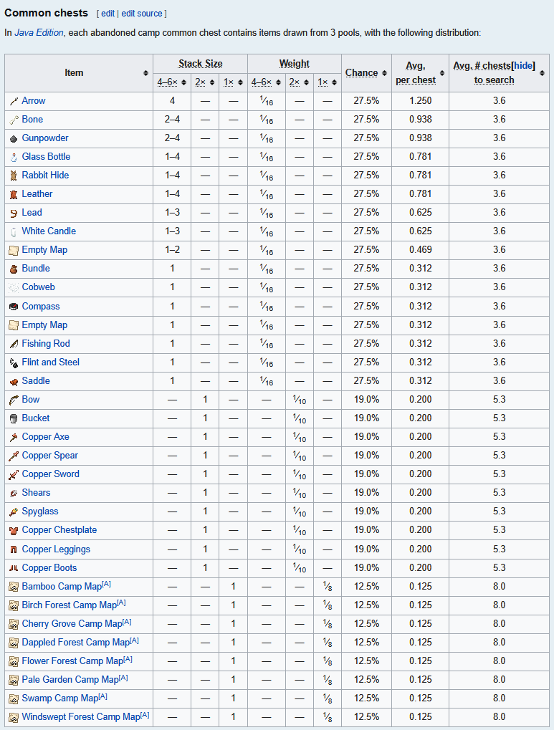
Task: Click the Lead item icon
Action: pos(14,213)
